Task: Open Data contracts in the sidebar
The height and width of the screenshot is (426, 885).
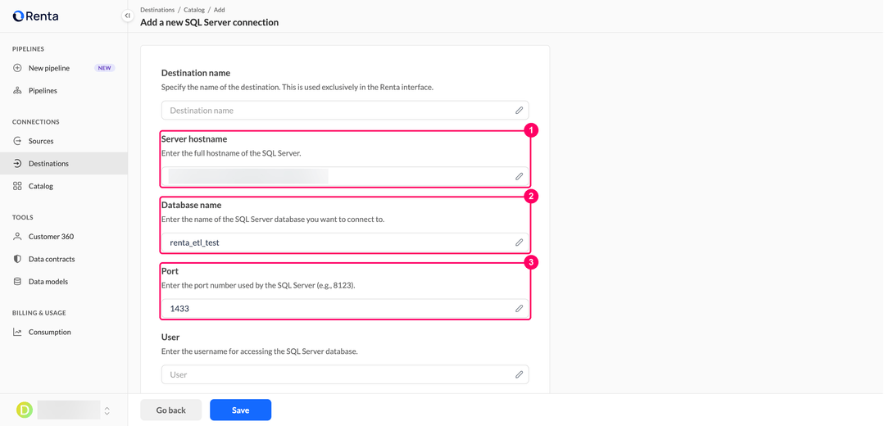Action: pos(64,260)
